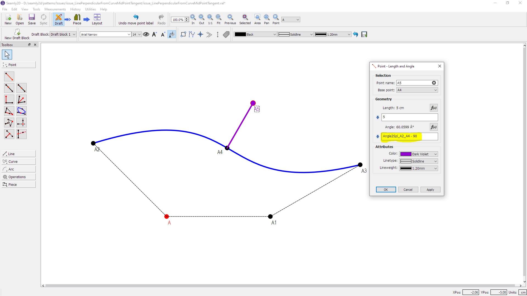Select the arrow pointer tool in Toolbox
527x296 pixels.
click(x=7, y=55)
